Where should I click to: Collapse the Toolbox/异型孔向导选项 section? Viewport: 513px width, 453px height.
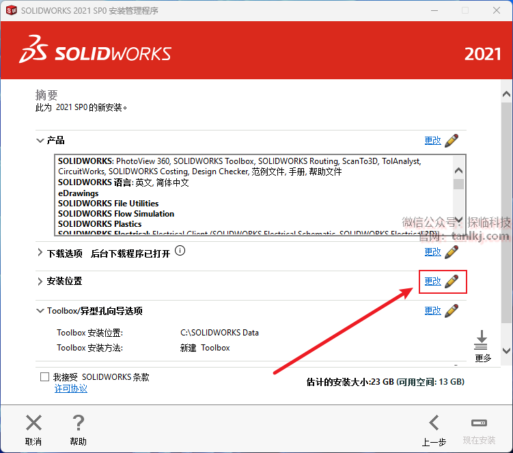(40, 311)
